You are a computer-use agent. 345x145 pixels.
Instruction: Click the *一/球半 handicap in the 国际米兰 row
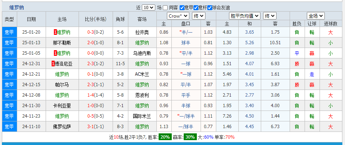click(186, 116)
